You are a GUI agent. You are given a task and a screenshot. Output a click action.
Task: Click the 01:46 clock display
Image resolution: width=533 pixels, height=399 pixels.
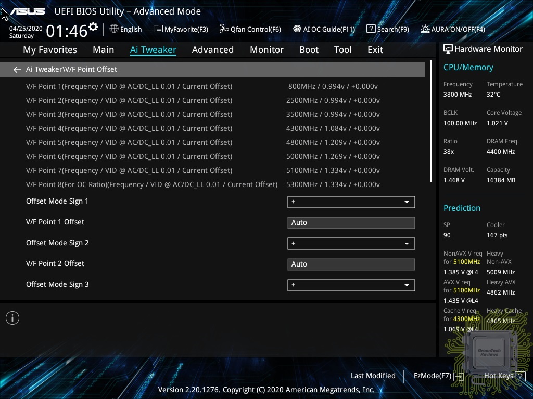(x=67, y=31)
